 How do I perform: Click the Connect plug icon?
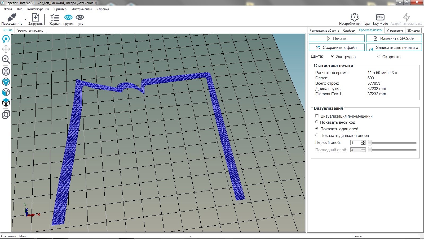coord(12,18)
